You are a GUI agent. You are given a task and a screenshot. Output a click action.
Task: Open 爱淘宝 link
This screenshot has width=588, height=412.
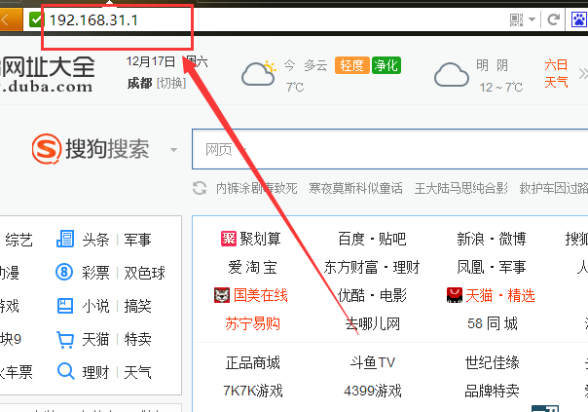253,267
